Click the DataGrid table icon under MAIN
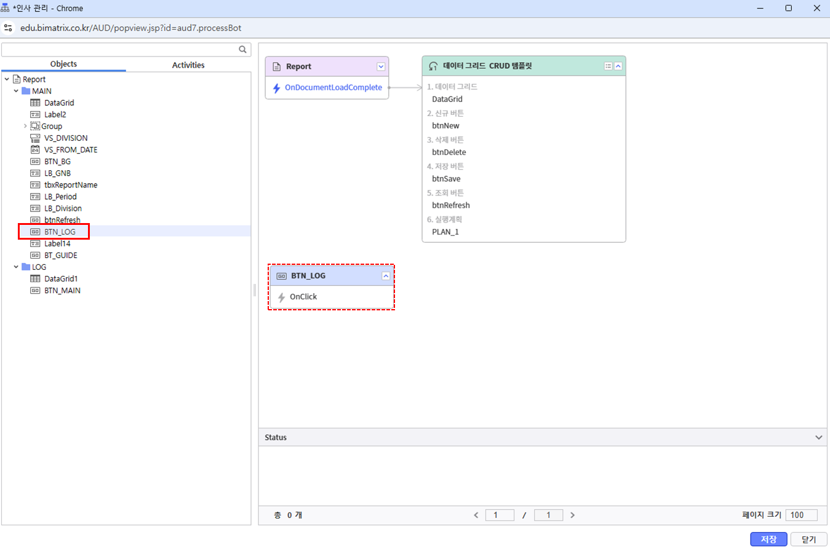The image size is (830, 550). [x=35, y=103]
